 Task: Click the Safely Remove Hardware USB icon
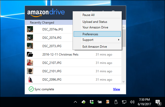click(116, 102)
